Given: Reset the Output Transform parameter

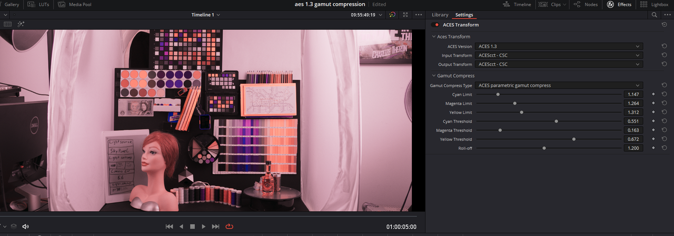Looking at the screenshot, I should pyautogui.click(x=665, y=64).
